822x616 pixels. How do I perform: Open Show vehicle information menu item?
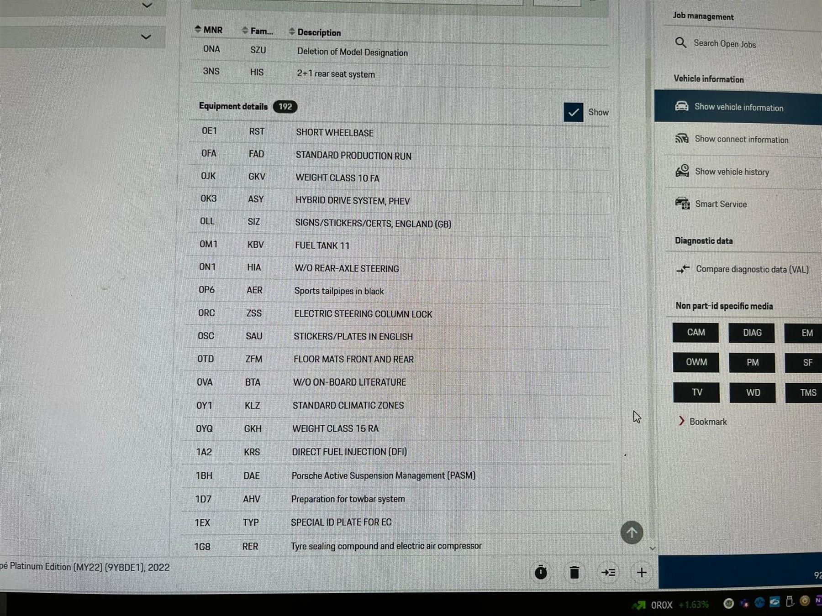point(738,108)
